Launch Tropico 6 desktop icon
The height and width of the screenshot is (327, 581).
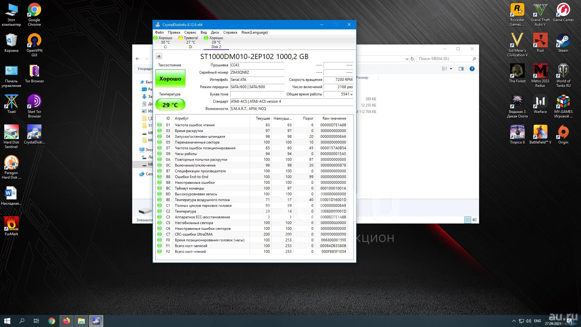pos(517,134)
